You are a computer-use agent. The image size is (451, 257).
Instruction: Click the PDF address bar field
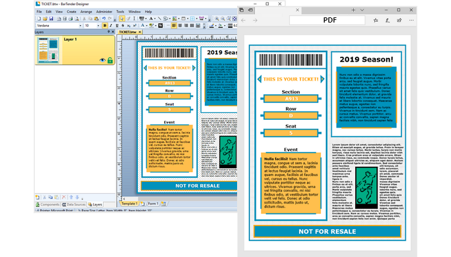(327, 20)
